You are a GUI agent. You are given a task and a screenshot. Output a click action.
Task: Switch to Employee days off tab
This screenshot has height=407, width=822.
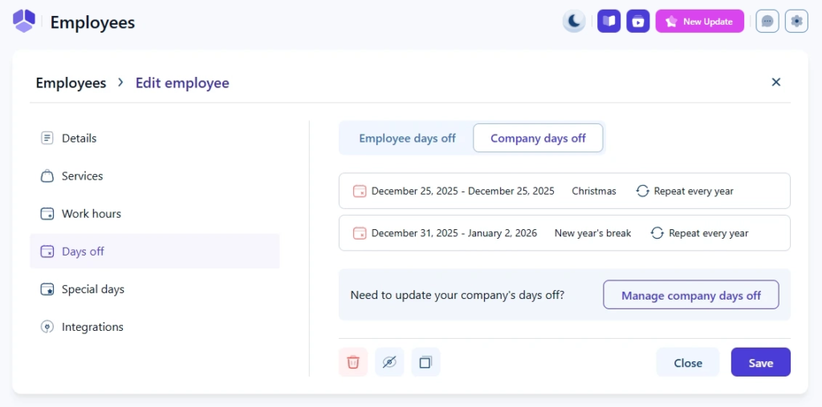coord(407,139)
